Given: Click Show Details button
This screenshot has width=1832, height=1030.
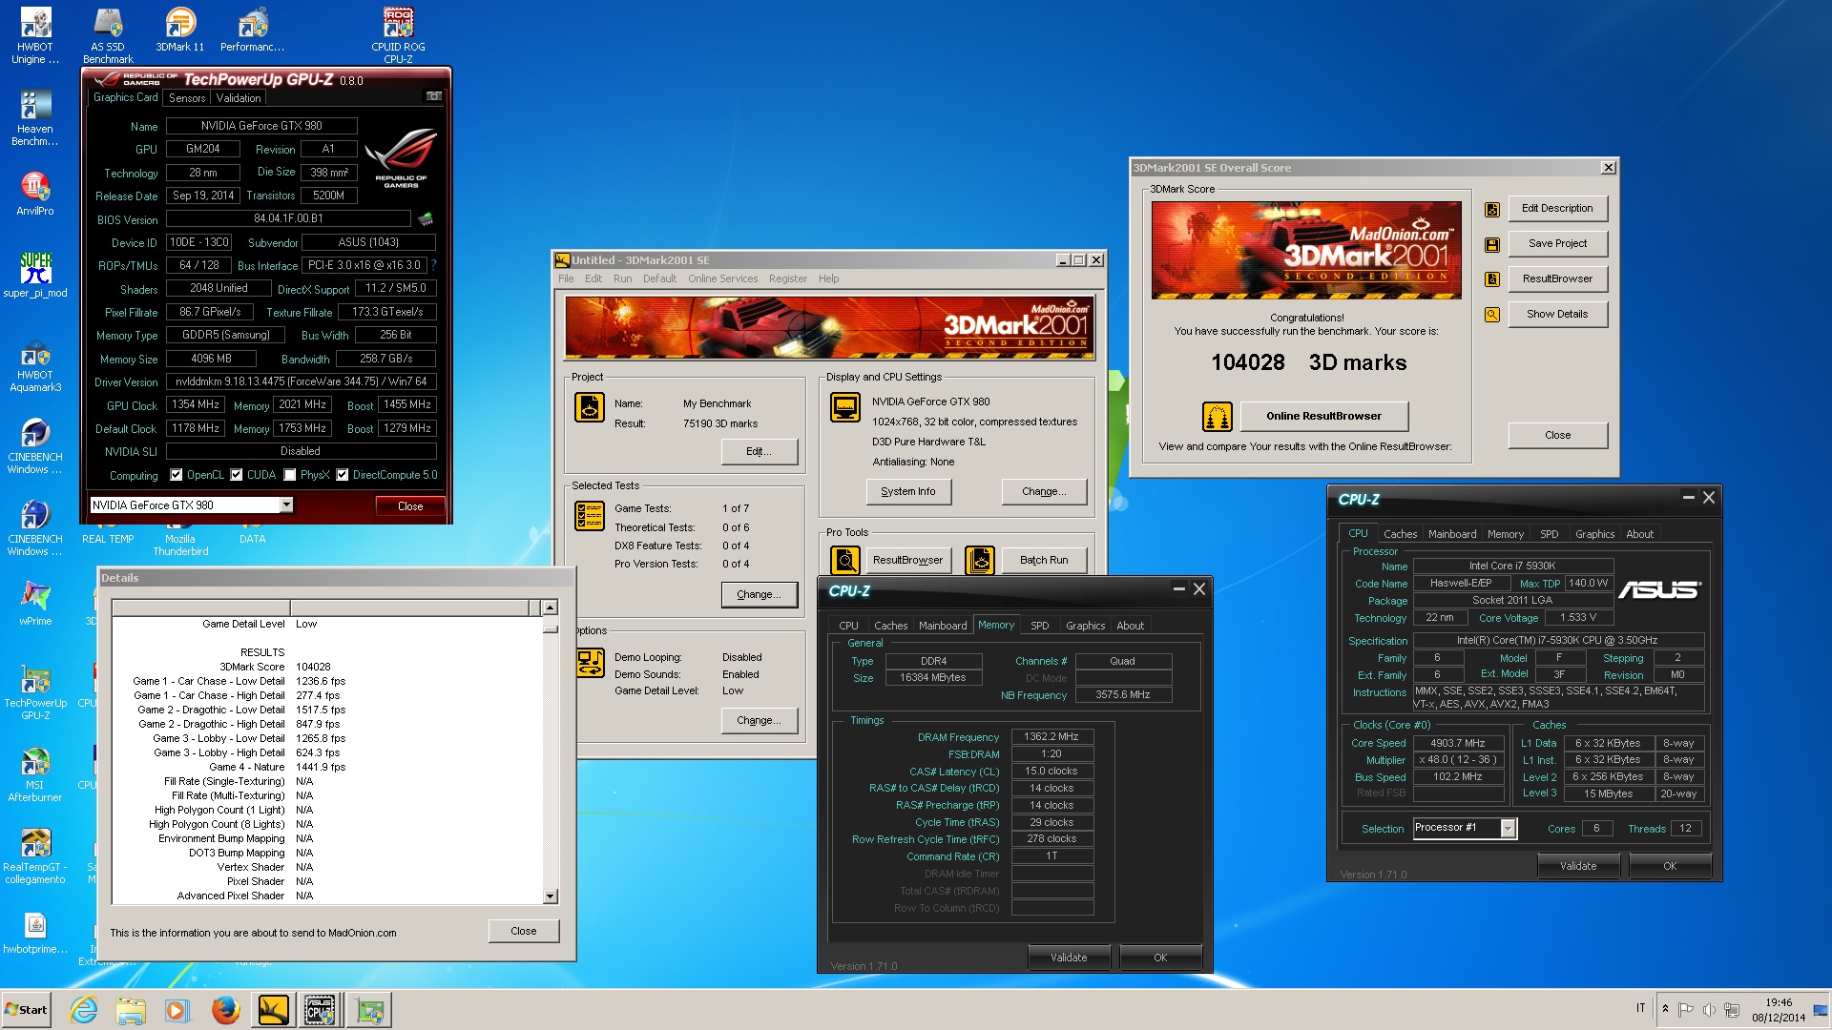Looking at the screenshot, I should [x=1557, y=315].
